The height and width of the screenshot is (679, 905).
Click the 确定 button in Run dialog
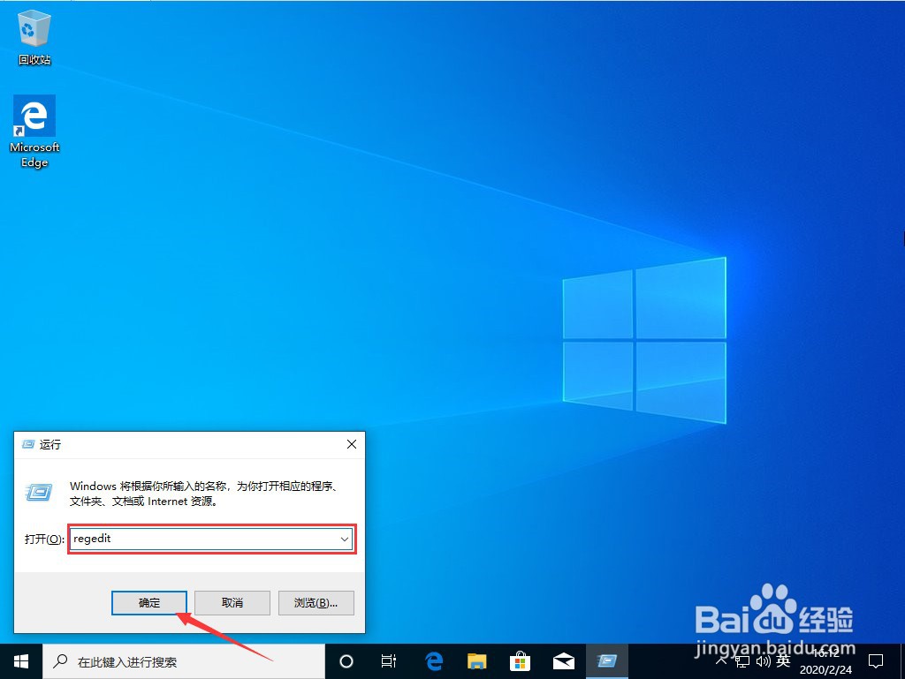[148, 602]
